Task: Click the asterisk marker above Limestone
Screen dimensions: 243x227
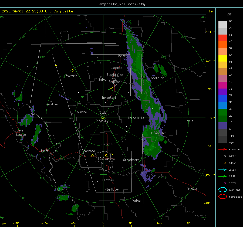Action: [x=51, y=102]
